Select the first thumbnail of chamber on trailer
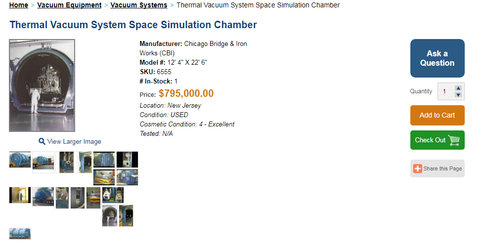This screenshot has height=248, width=484. tap(20, 160)
